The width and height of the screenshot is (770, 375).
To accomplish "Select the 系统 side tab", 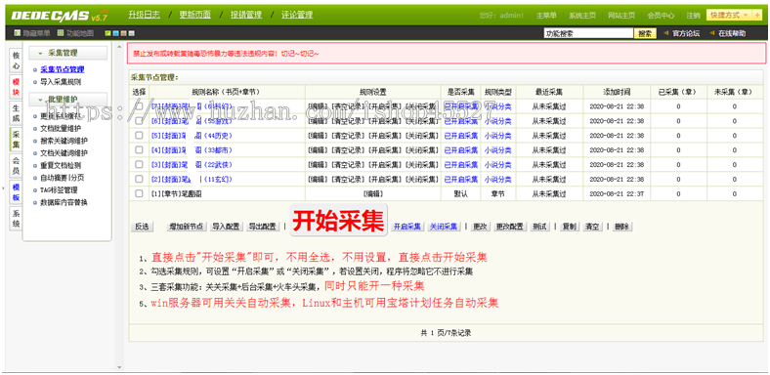I will click(16, 220).
